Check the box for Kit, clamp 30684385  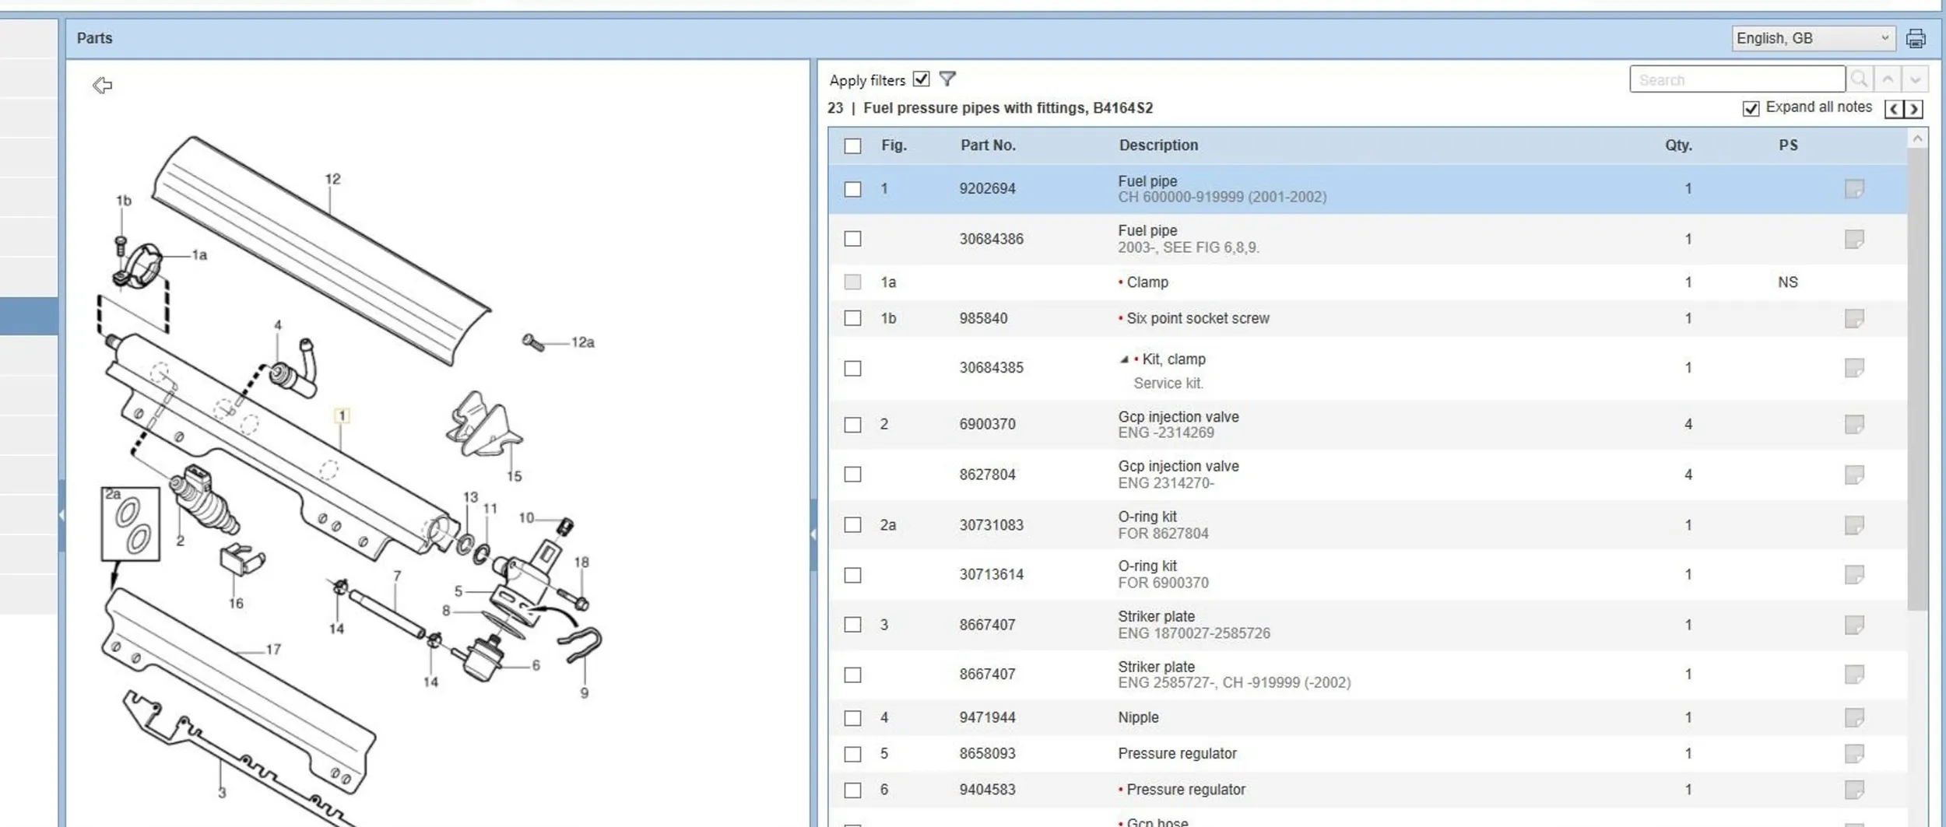point(853,368)
